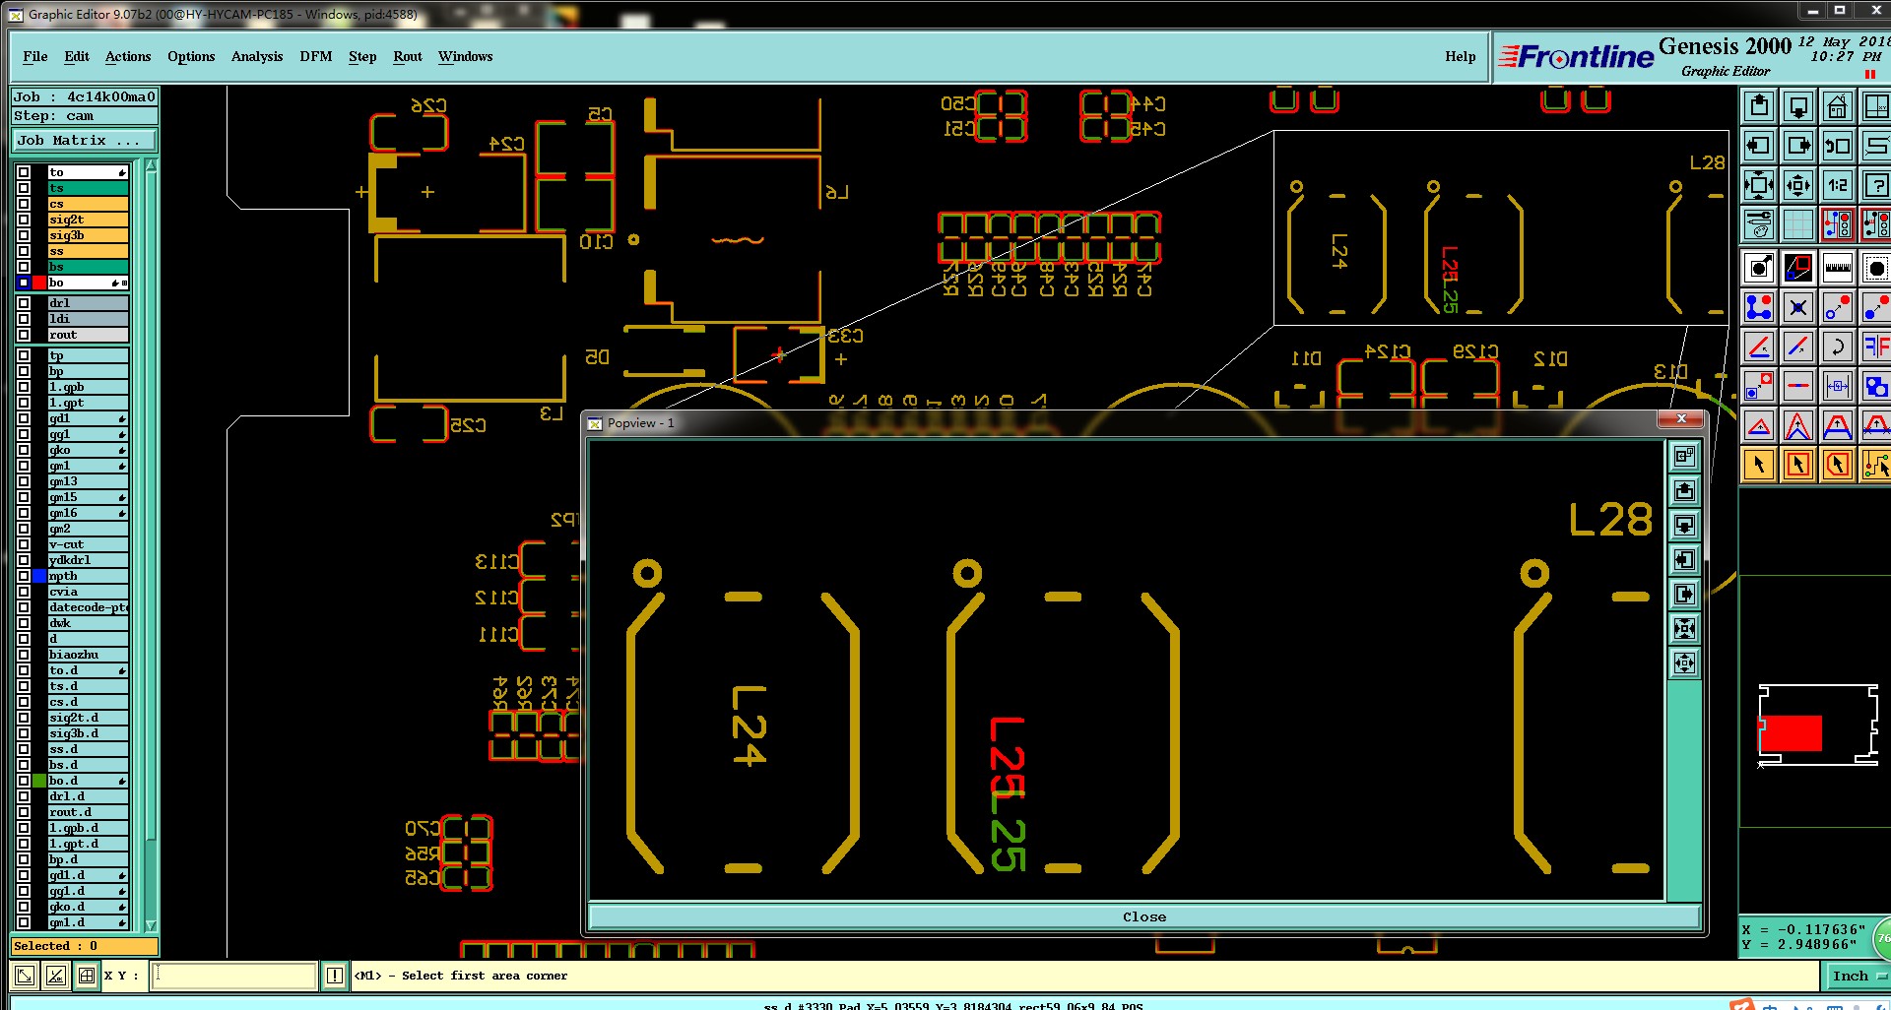Click the Close button in Popview
The width and height of the screenshot is (1891, 1010).
click(x=1143, y=916)
